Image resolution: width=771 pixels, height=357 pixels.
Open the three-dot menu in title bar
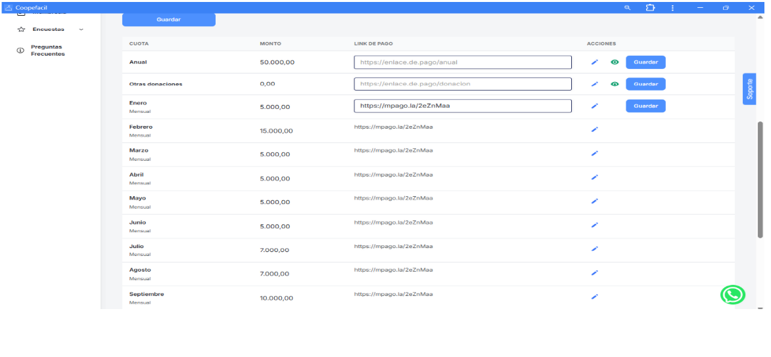point(672,7)
